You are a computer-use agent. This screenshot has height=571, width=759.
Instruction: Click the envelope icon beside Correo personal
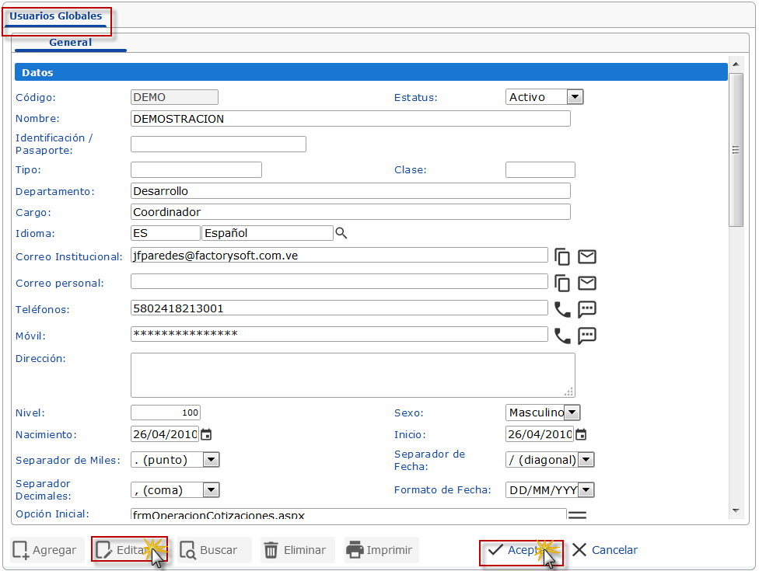tap(587, 284)
